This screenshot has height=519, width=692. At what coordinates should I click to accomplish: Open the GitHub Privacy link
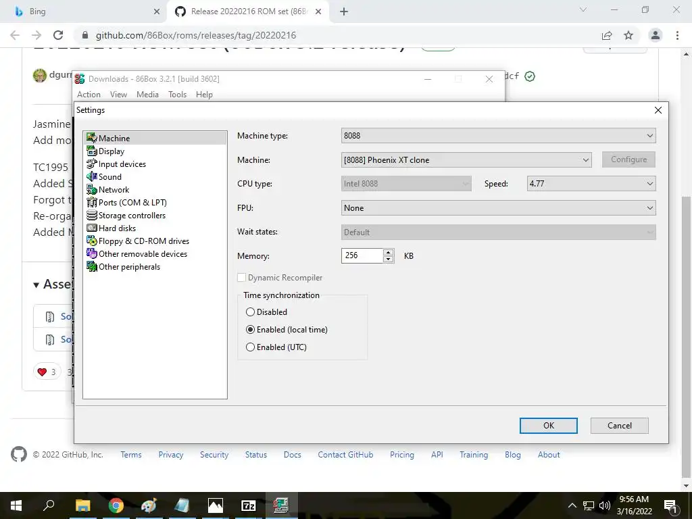coord(171,455)
